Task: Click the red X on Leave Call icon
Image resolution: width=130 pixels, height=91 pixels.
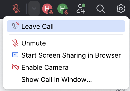Action: 18,24
